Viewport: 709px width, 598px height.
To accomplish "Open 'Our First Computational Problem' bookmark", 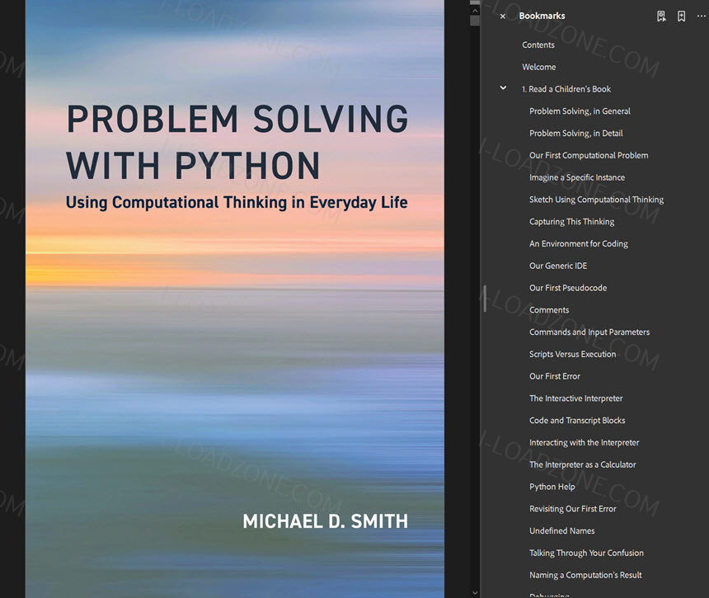I will coord(589,156).
